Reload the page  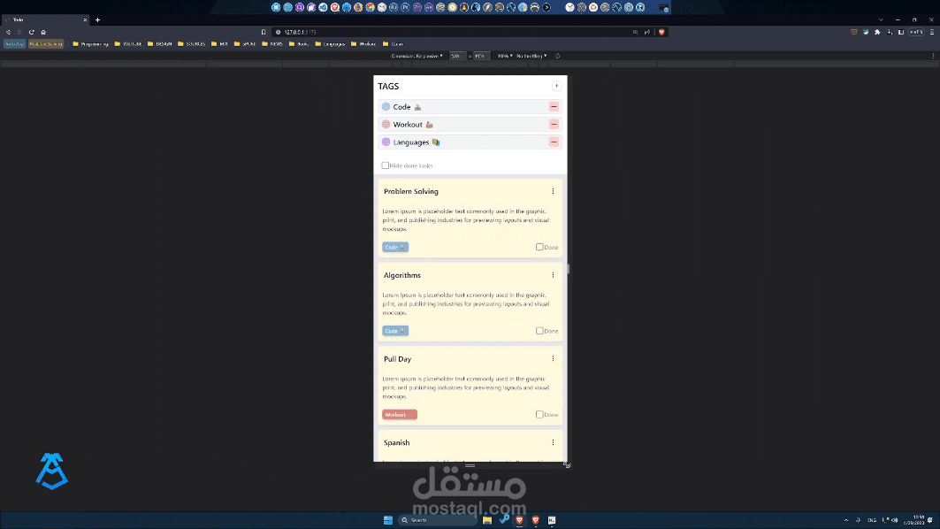[x=31, y=33]
